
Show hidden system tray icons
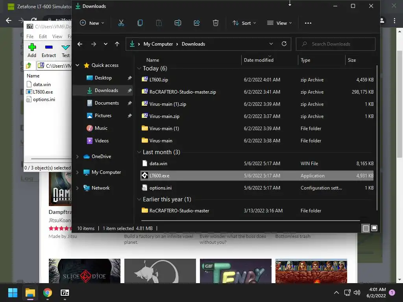pos(336,293)
